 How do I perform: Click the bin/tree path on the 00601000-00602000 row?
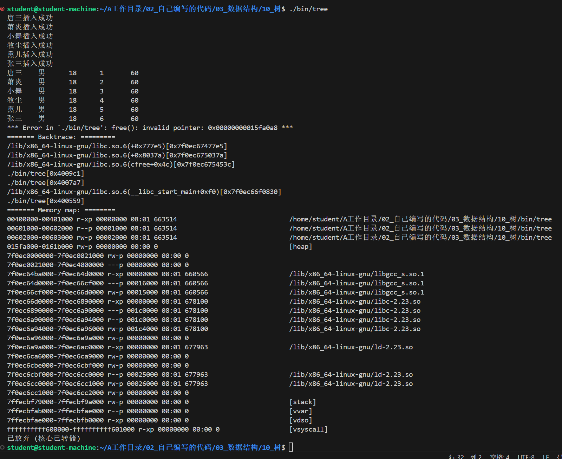[421, 228]
